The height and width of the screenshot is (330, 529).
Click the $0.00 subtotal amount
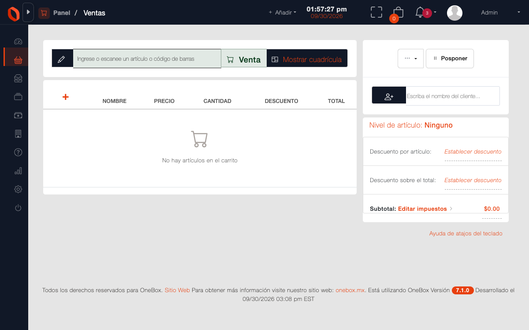click(x=492, y=209)
